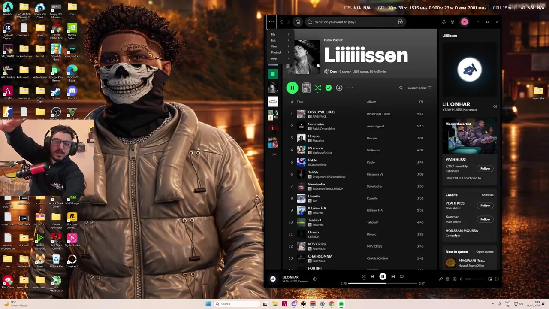
Task: Open Spotify's three-dot app menu
Action: point(271,22)
